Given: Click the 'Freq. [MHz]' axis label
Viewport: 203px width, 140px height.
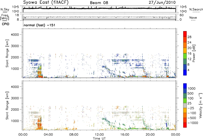Looking at the screenshot, I should click(x=5, y=17).
